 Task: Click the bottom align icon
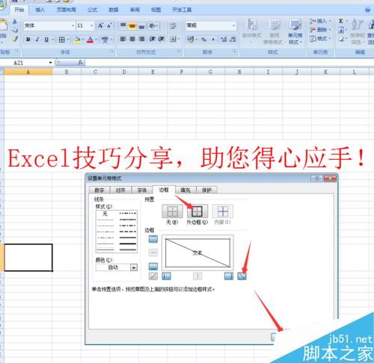tap(141, 25)
